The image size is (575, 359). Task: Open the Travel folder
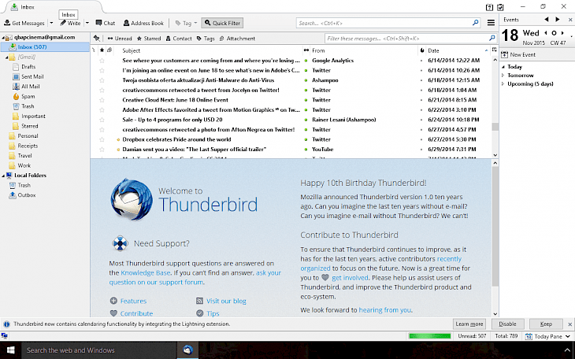[24, 156]
